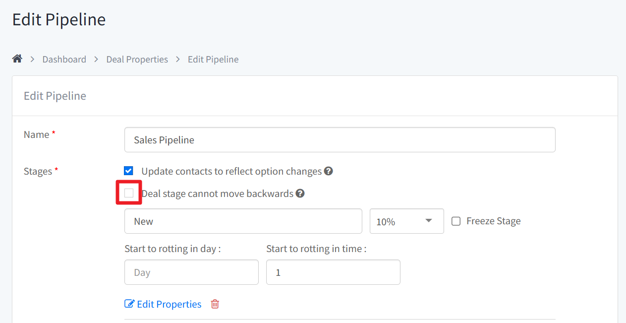Click help icon beside Deal stage backwards option
Viewport: 626px width, 323px height.
300,194
